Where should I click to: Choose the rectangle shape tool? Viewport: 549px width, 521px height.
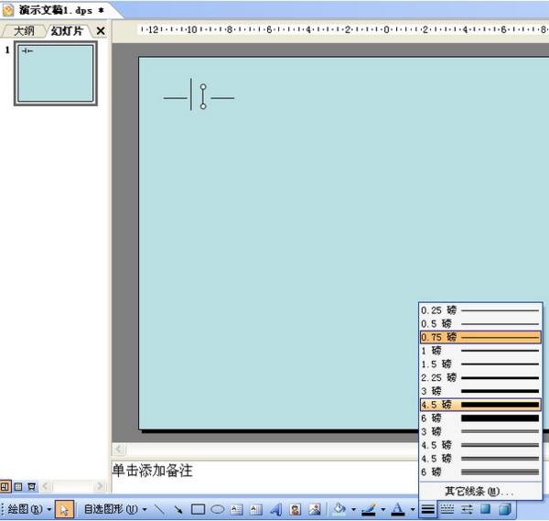coord(198,509)
